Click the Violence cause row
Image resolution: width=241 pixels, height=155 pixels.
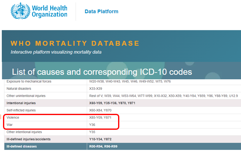[x=13, y=117]
